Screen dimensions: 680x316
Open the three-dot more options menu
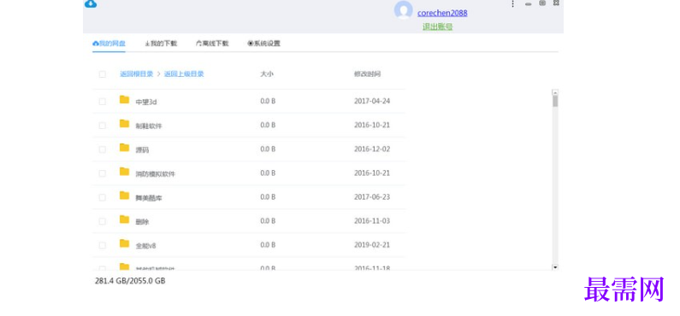(512, 3)
